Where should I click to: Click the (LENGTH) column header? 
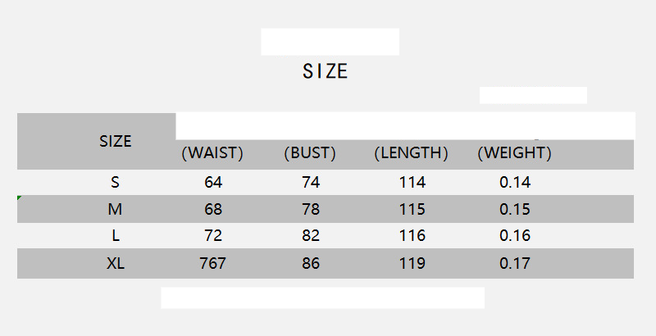(x=411, y=153)
